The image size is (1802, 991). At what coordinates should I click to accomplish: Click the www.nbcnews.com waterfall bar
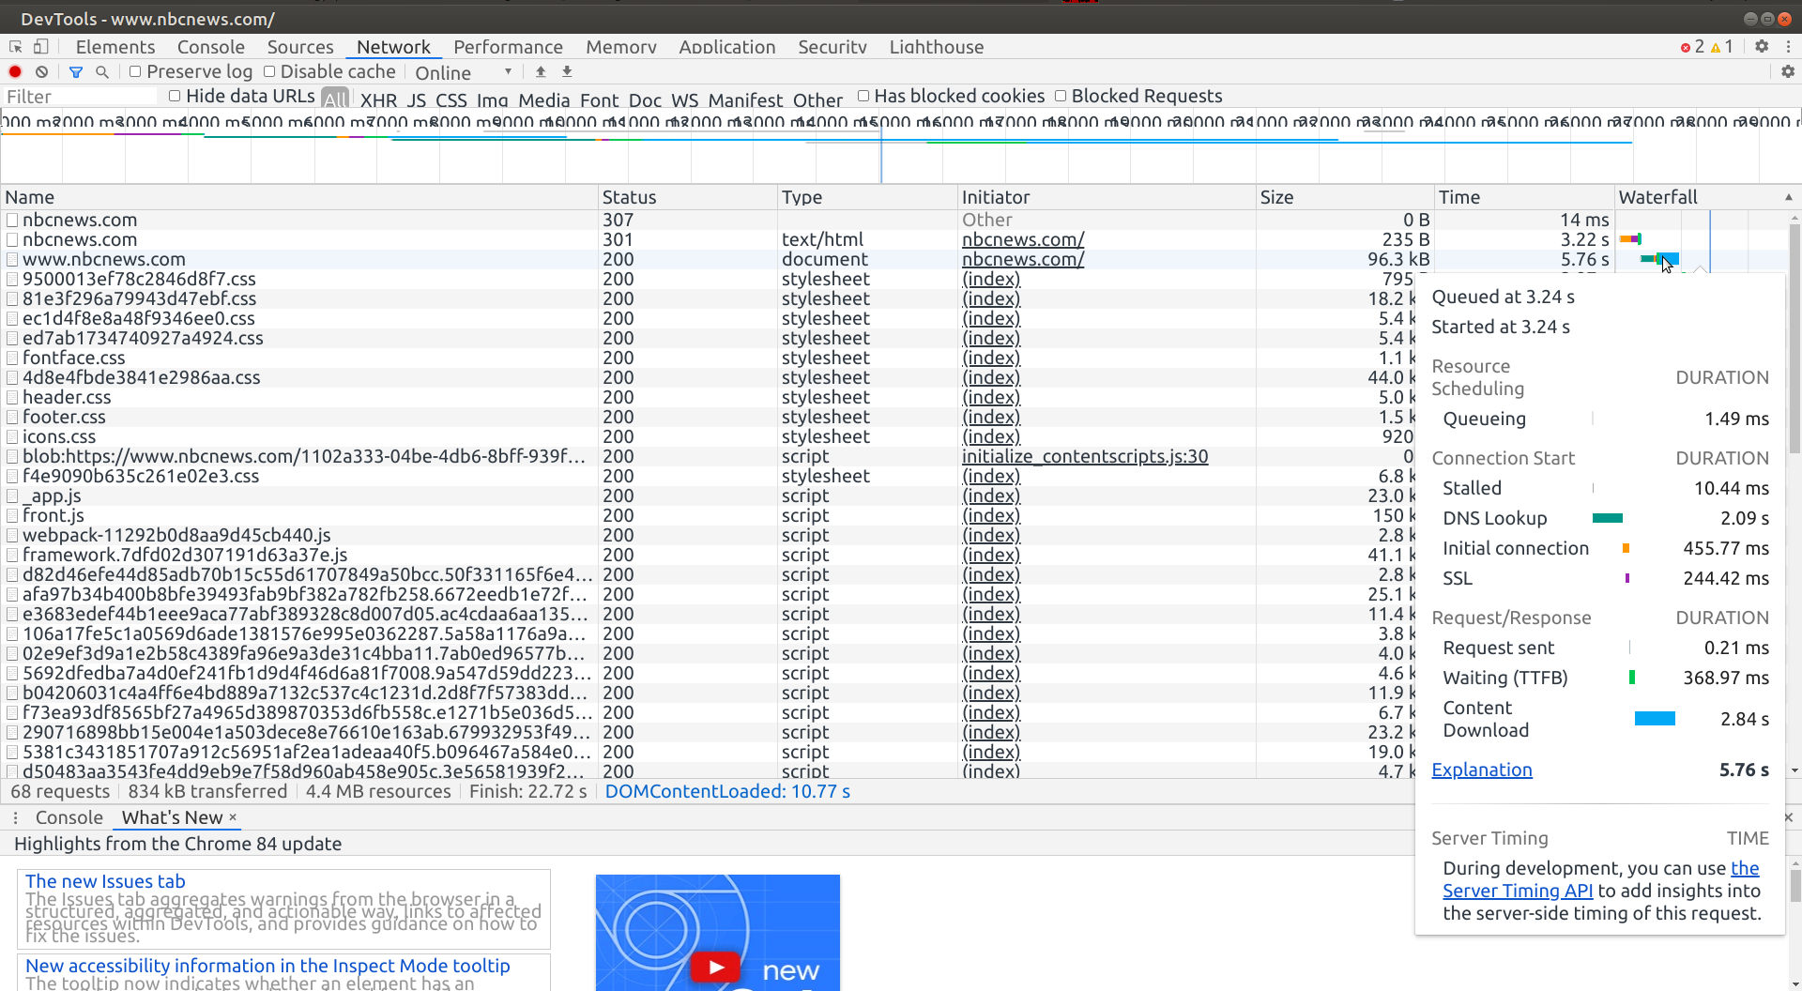(1659, 259)
